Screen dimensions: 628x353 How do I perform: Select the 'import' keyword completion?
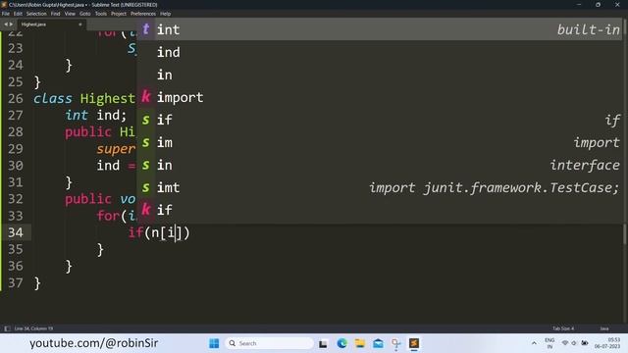(x=381, y=97)
